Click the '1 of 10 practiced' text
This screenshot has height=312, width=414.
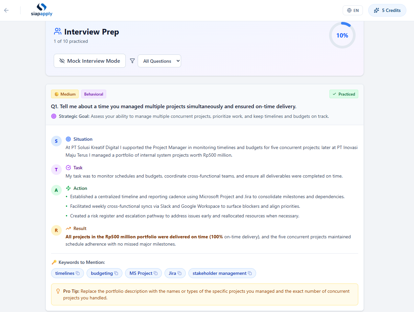(x=71, y=41)
